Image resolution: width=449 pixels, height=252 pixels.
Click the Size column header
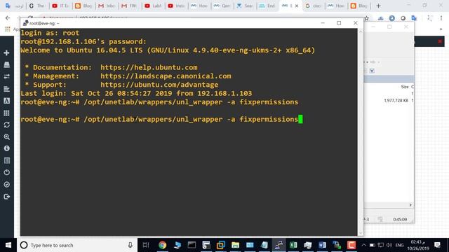[x=405, y=87]
